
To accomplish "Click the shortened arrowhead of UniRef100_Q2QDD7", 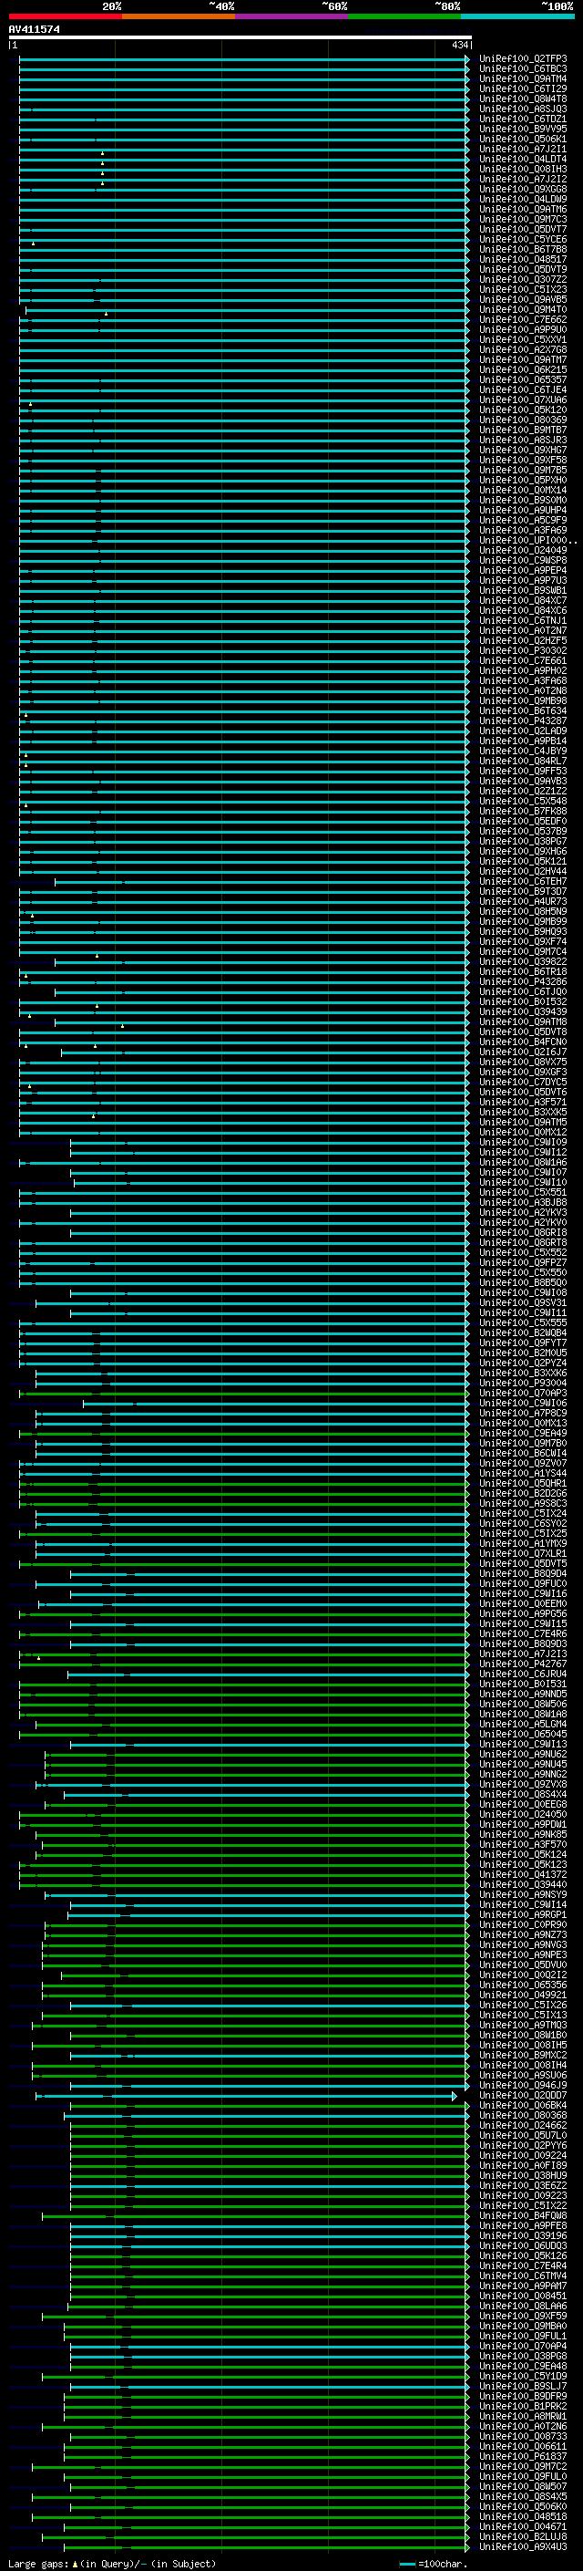I will (x=455, y=2096).
